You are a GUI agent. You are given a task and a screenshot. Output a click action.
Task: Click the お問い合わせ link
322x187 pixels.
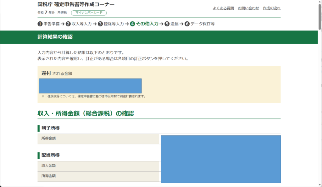(x=248, y=8)
